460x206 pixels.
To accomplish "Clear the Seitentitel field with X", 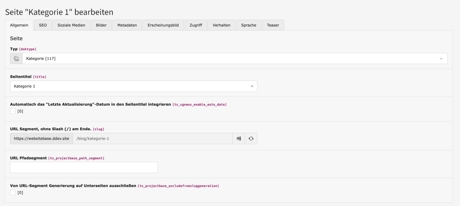I will (x=252, y=86).
